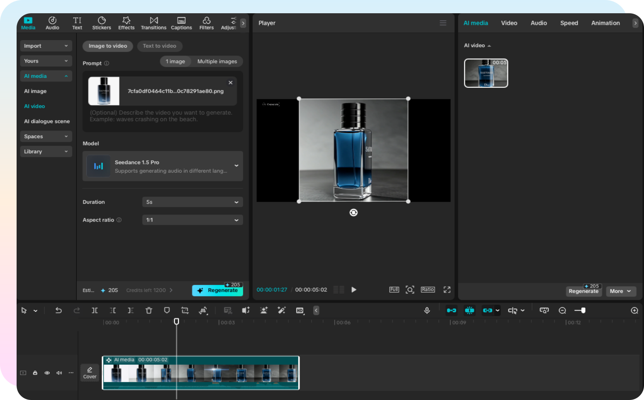The width and height of the screenshot is (644, 400).
Task: Switch to the Animation tab
Action: [x=605, y=23]
